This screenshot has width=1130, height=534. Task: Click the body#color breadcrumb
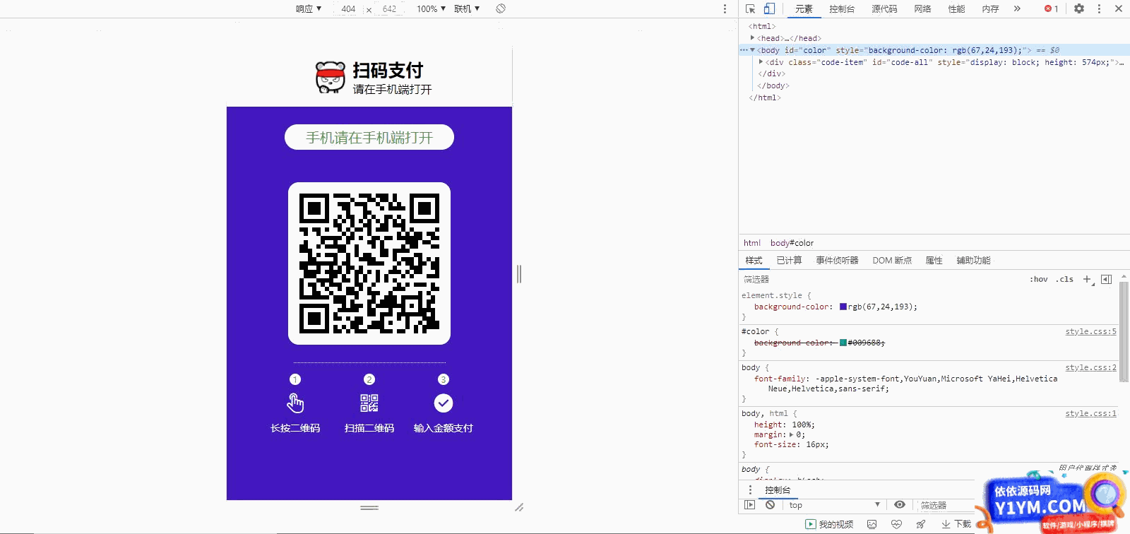(x=792, y=242)
